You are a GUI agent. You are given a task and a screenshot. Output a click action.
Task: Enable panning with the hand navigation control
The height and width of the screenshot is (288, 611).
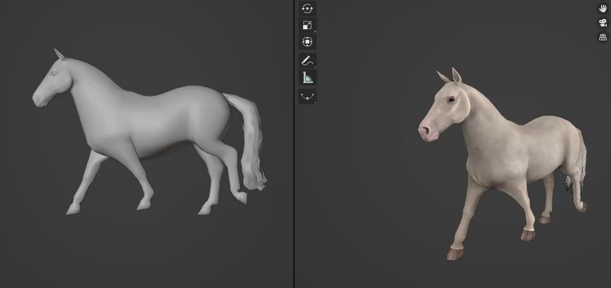click(603, 8)
